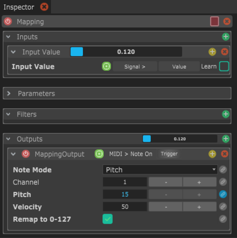Select the Inspector tab
This screenshot has height=238, width=237.
tap(18, 7)
